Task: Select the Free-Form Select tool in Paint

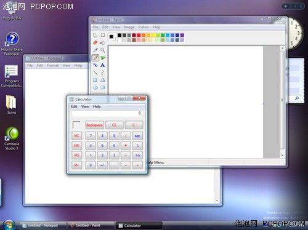Action: pos(95,35)
